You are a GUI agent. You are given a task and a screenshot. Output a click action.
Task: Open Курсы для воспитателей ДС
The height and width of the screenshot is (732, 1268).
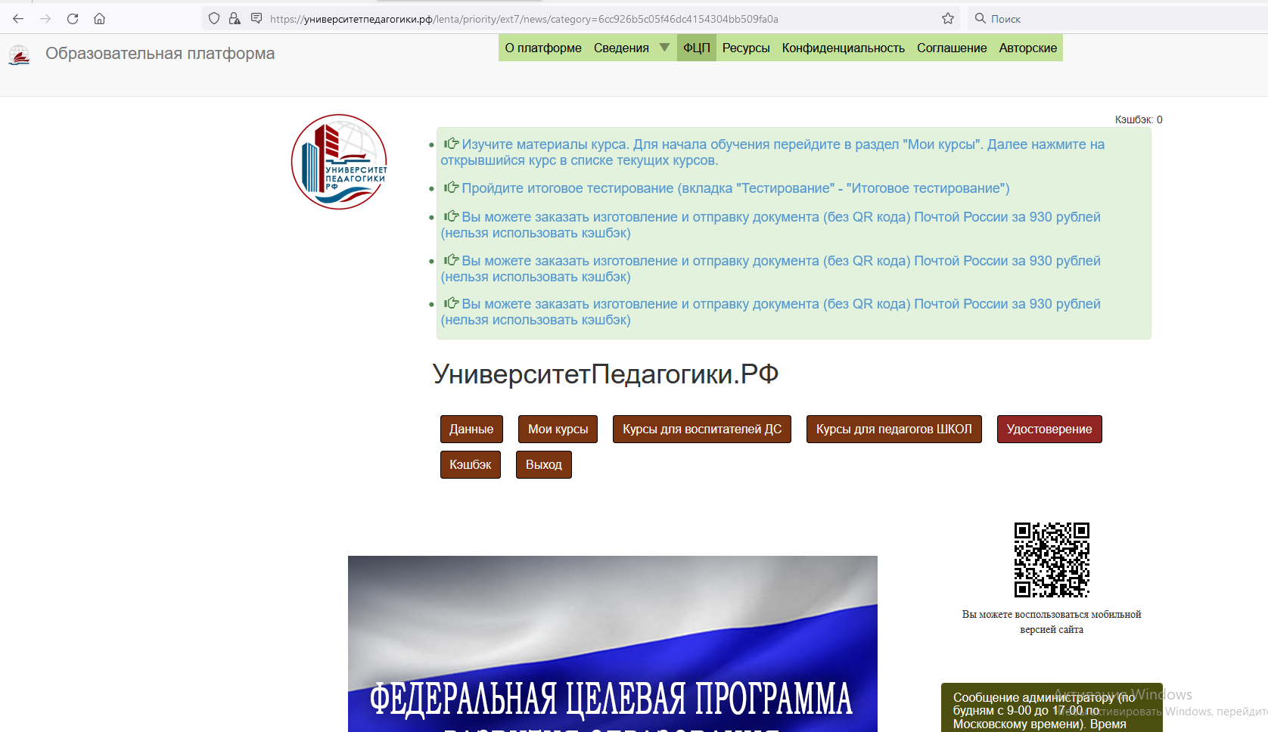pos(702,429)
